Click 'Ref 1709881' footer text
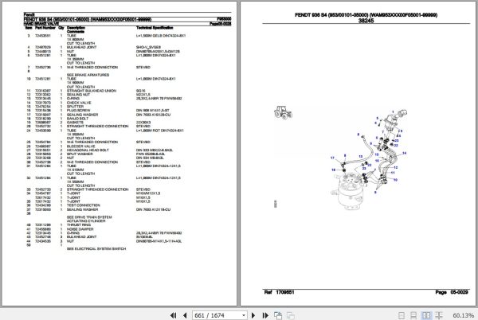 (279, 292)
